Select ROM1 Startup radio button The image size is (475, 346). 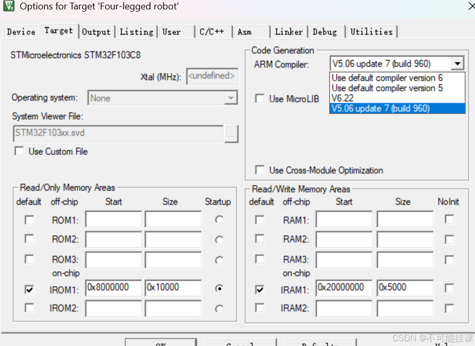[x=219, y=220]
